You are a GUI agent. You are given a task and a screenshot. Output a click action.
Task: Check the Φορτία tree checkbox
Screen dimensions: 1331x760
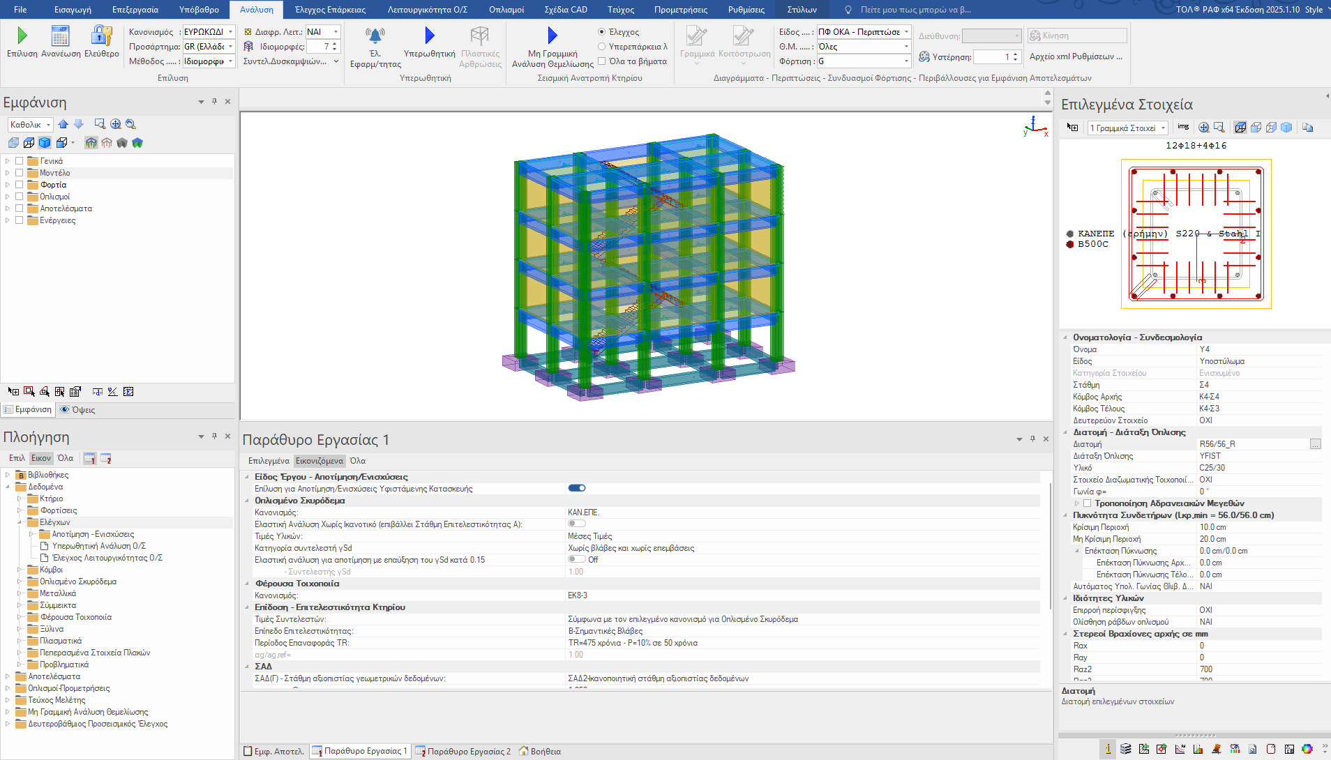tap(20, 185)
